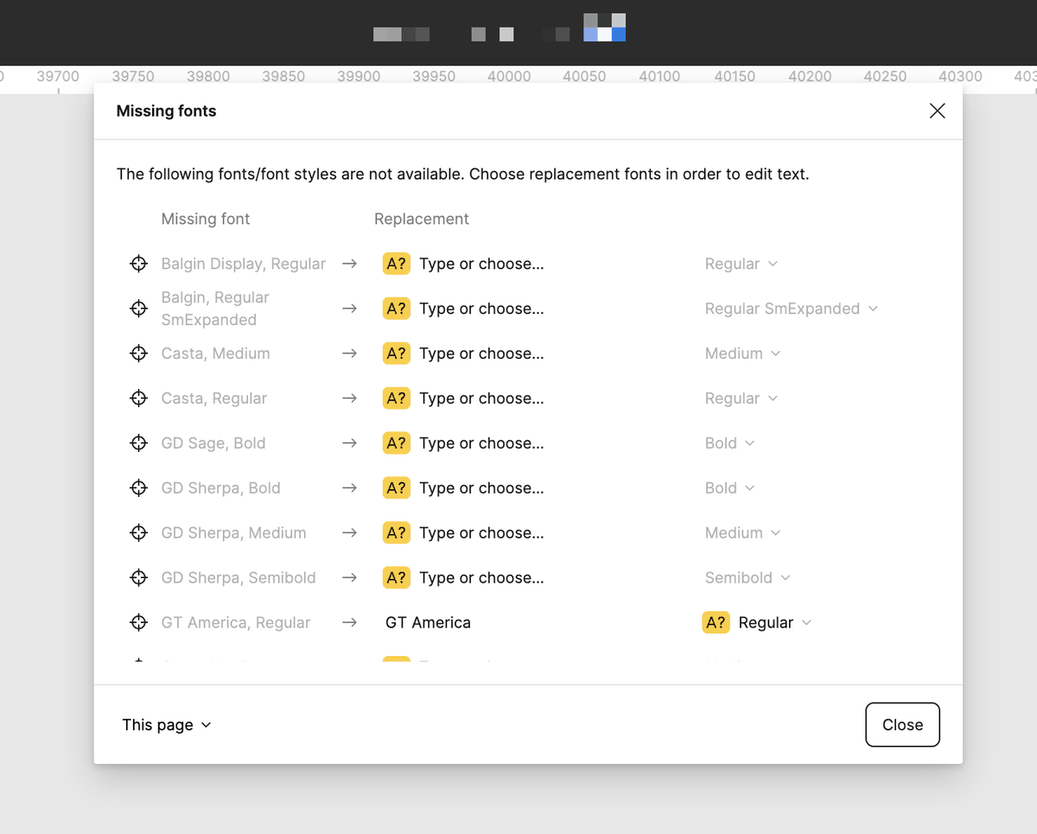Click A? warning badge in Casta Regular row
The image size is (1037, 834).
[x=397, y=398]
